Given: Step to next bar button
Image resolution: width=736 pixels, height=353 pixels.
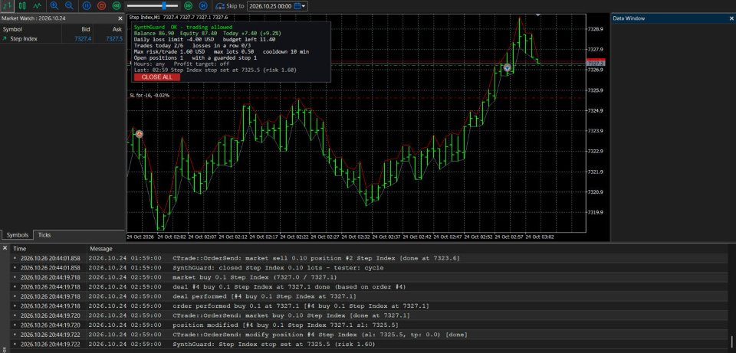Looking at the screenshot, I should (202, 5).
